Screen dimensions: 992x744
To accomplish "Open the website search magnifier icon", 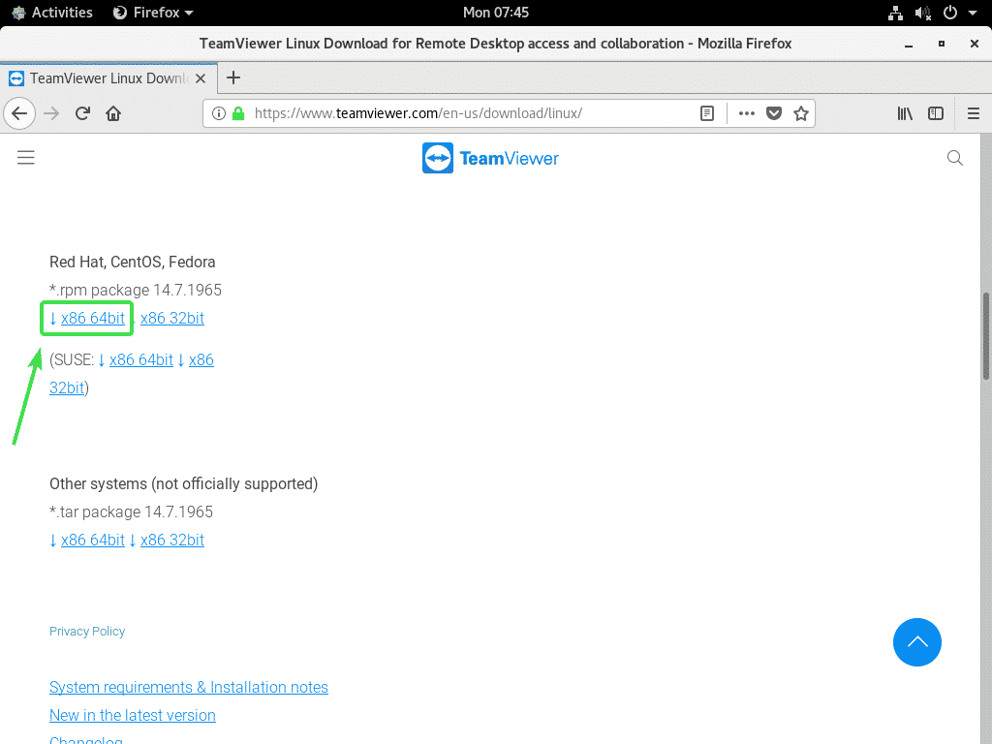I will (x=954, y=158).
